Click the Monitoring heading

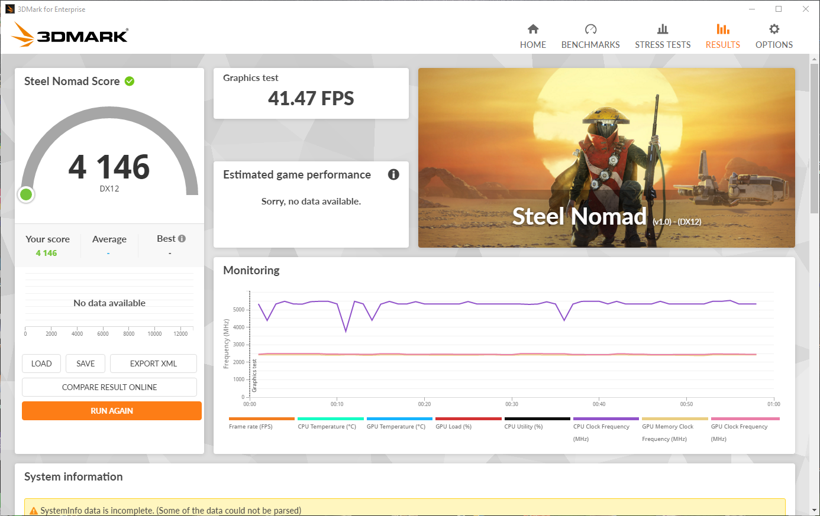tap(251, 270)
